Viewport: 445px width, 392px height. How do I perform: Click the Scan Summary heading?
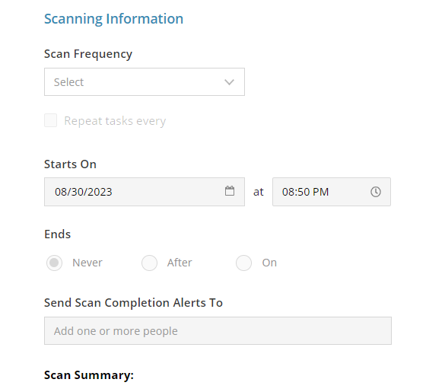(89, 375)
